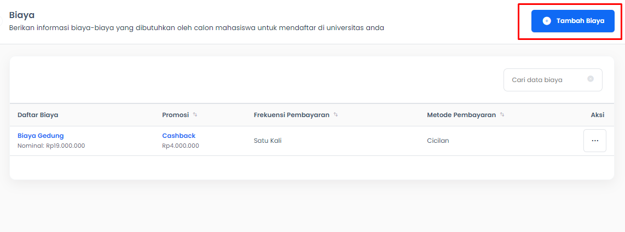625x232 pixels.
Task: Click the Tambah Biaya button
Action: (573, 21)
